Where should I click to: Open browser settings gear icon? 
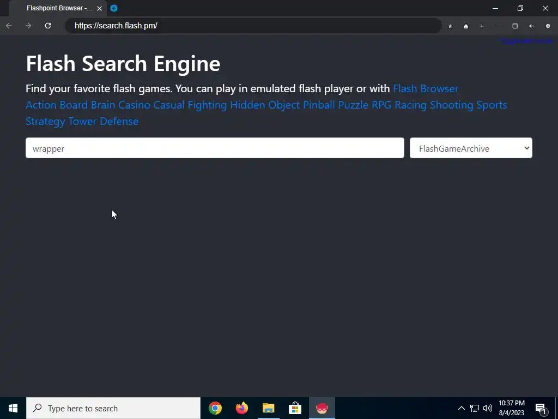coord(548,26)
